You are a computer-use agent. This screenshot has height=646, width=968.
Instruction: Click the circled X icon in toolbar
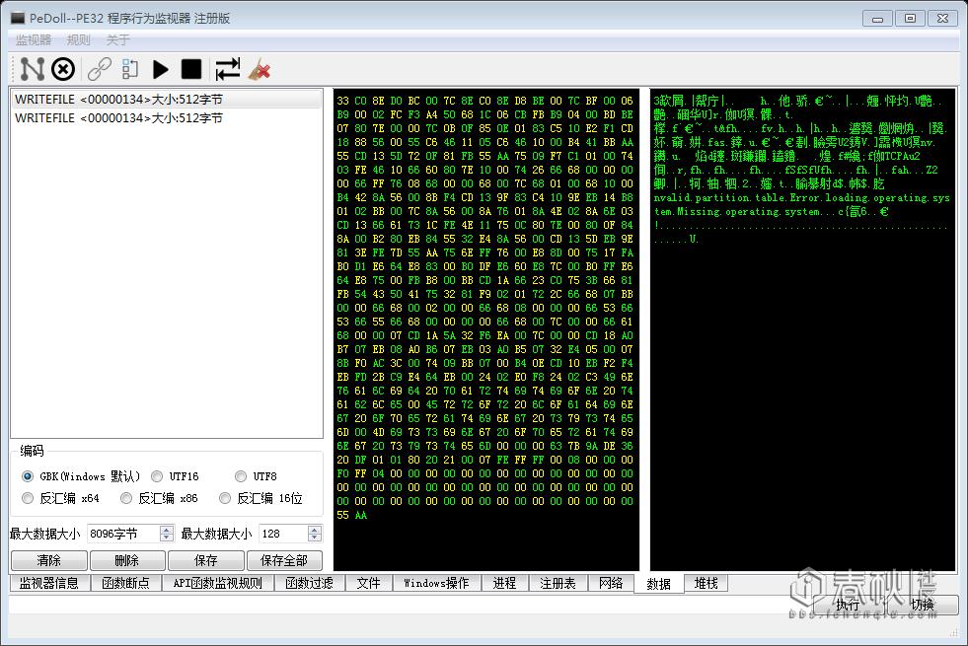(x=63, y=69)
